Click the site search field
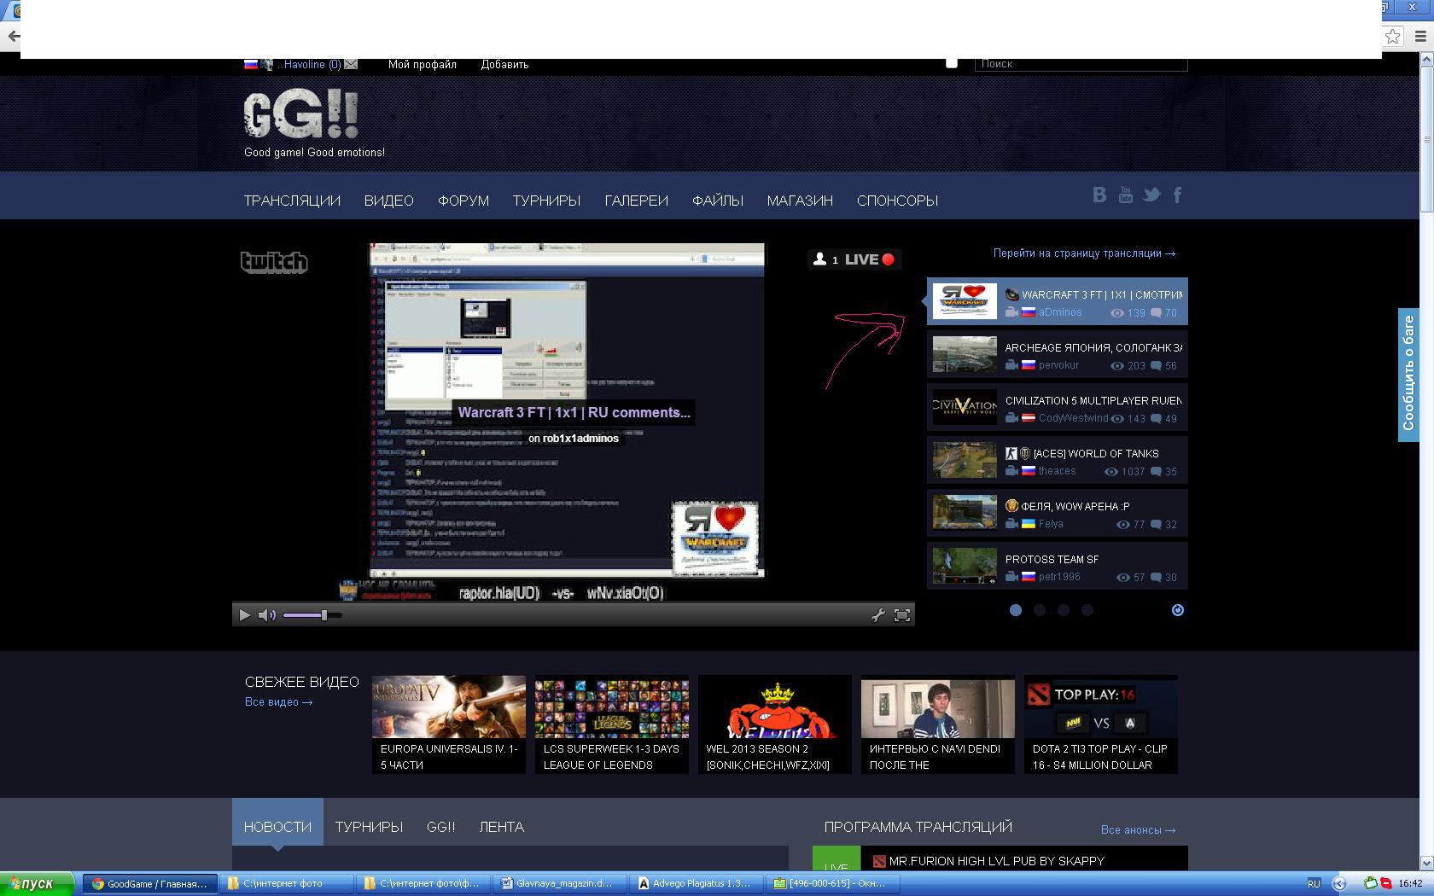The image size is (1434, 896). pos(1081,63)
